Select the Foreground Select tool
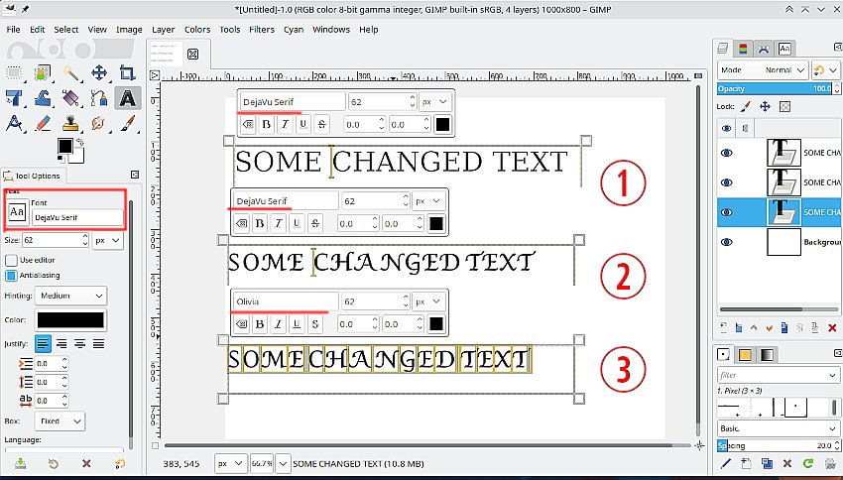This screenshot has height=480, width=843. (43, 72)
